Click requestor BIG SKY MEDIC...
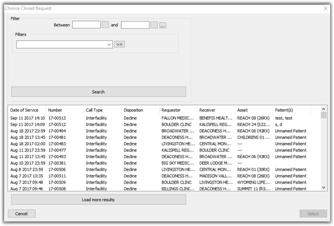This screenshot has height=226, width=334. [178, 163]
